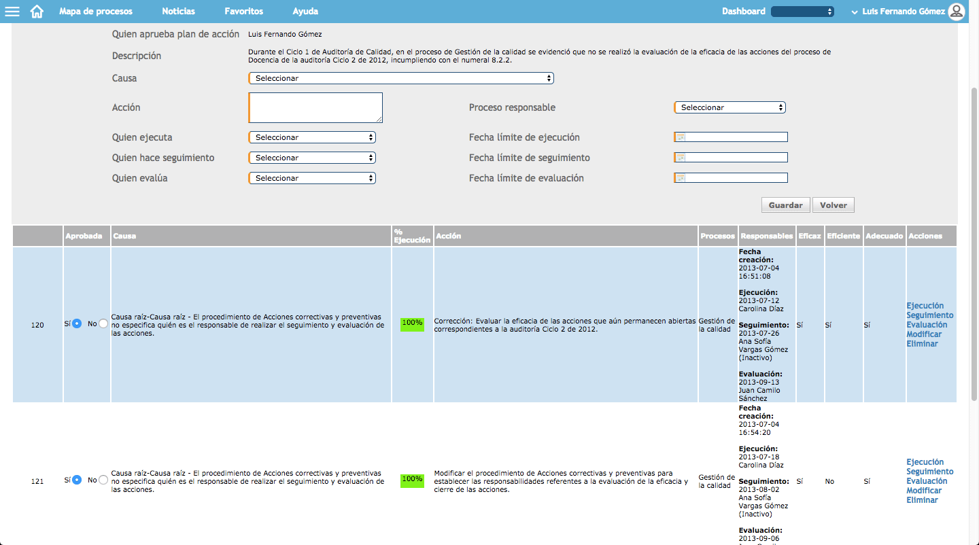Open Ayuda menu

click(x=305, y=12)
